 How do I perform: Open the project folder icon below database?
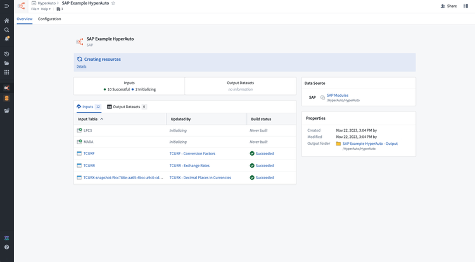[7, 110]
